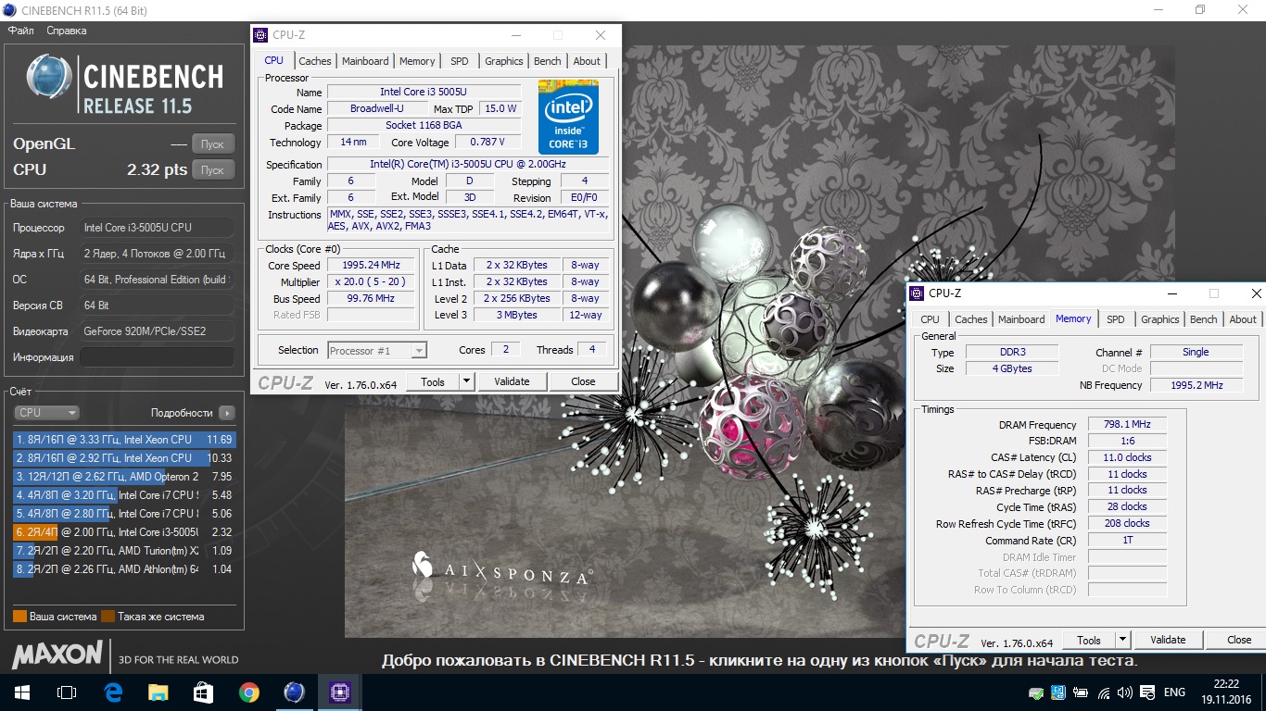This screenshot has height=711, width=1266.
Task: Click the CPU-Z title bar icon in the Memory window
Action: coord(917,293)
